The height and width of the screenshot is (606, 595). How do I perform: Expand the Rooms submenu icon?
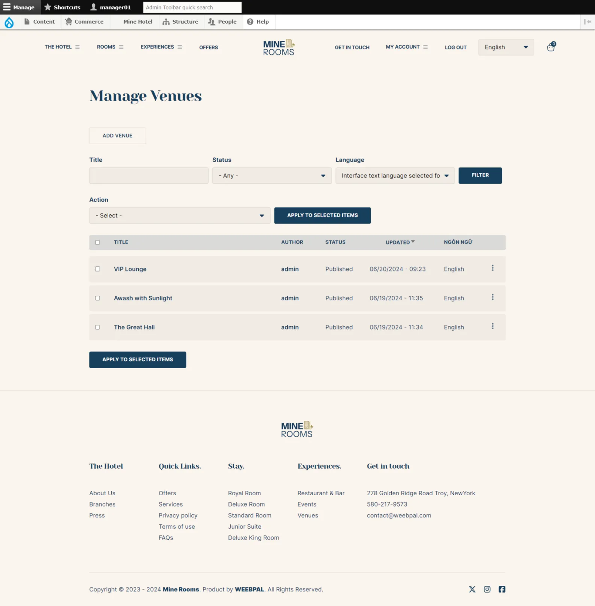121,47
